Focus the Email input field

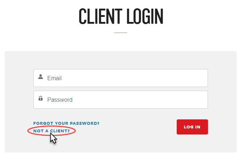click(x=121, y=78)
